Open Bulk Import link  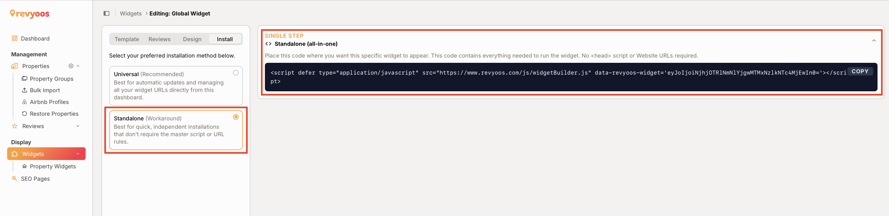(45, 90)
